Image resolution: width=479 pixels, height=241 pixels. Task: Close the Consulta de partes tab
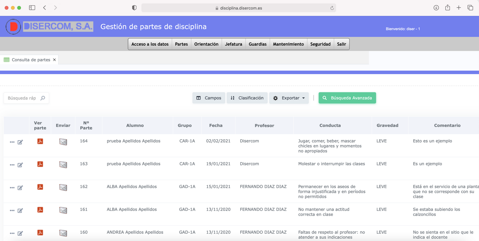[54, 60]
